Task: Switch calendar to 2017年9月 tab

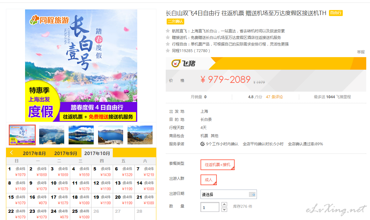Action: [x=65, y=153]
